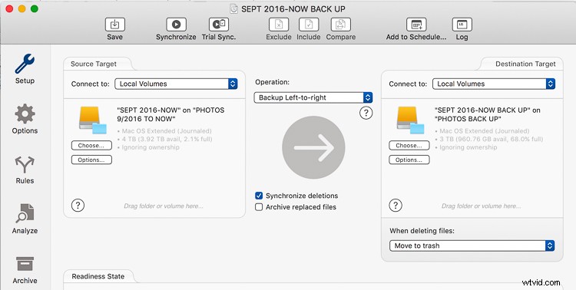
Task: Click Options... for the destination target
Action: click(409, 160)
